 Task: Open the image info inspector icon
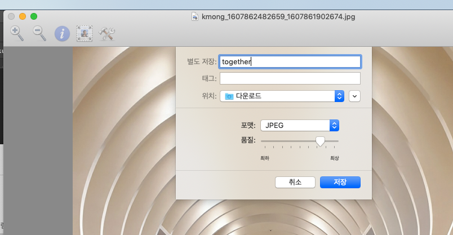tap(62, 33)
